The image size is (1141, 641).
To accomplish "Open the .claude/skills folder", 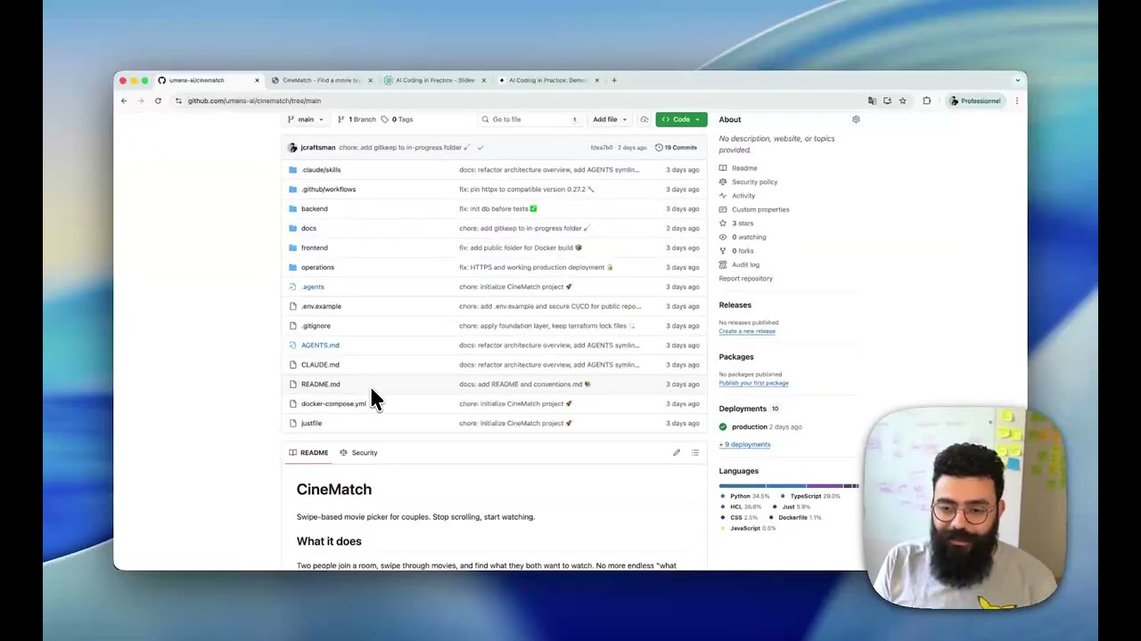I will (321, 170).
